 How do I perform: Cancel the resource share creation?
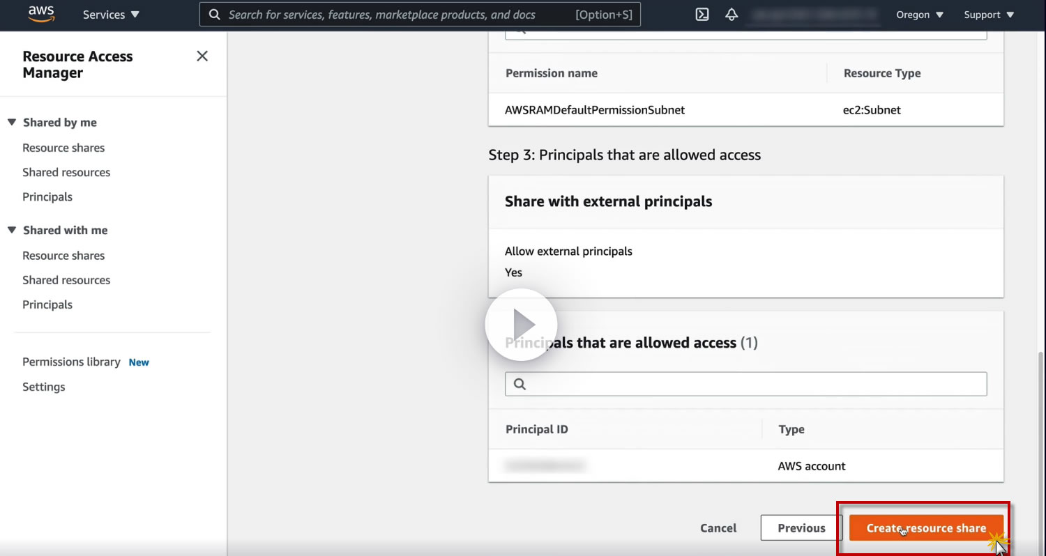click(718, 528)
